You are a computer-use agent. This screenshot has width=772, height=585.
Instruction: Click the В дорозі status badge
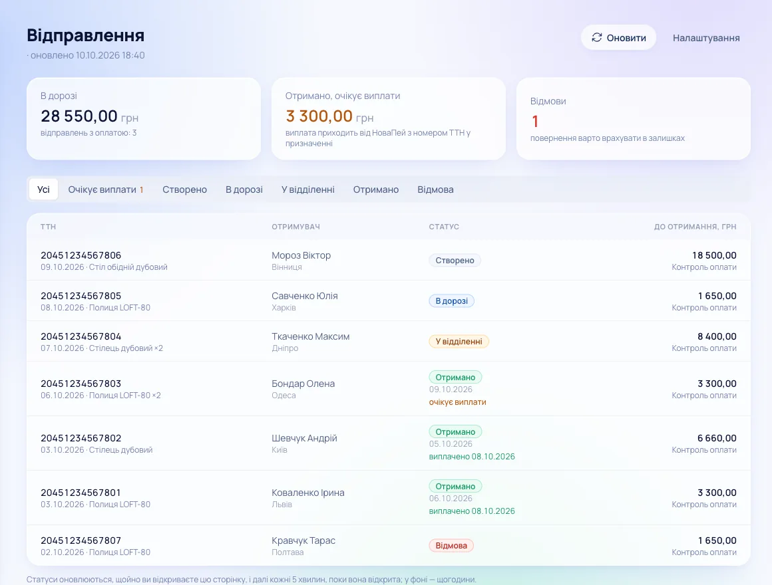[451, 301]
